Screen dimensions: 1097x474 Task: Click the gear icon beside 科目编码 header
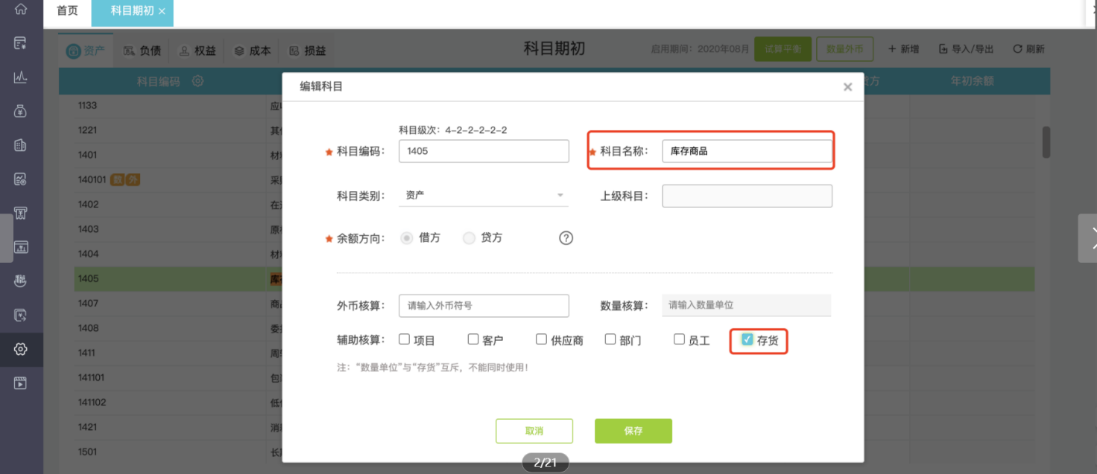click(197, 81)
